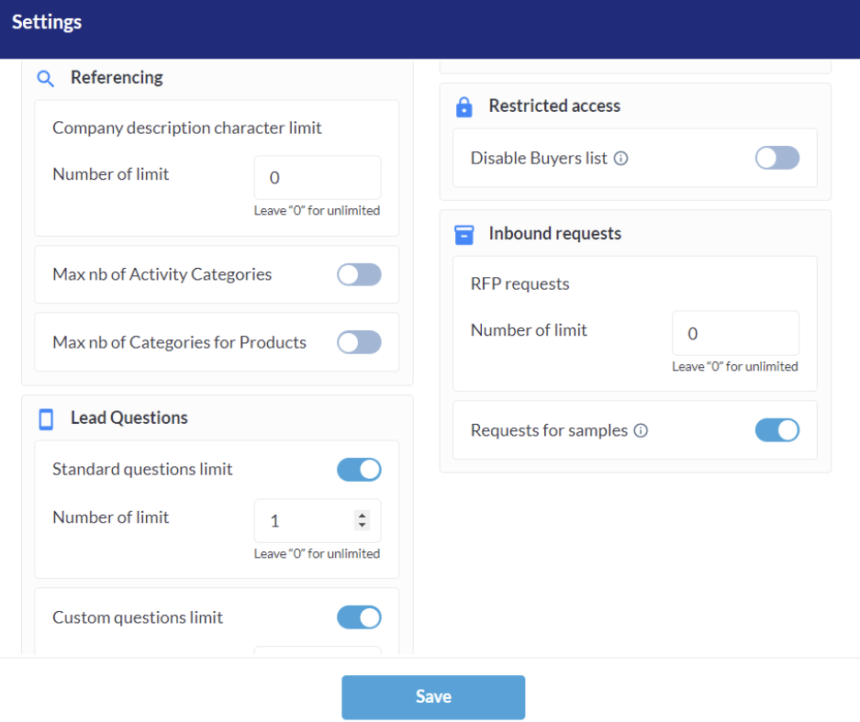Enable Max nb of Activity Categories
This screenshot has height=722, width=860.
coord(359,274)
